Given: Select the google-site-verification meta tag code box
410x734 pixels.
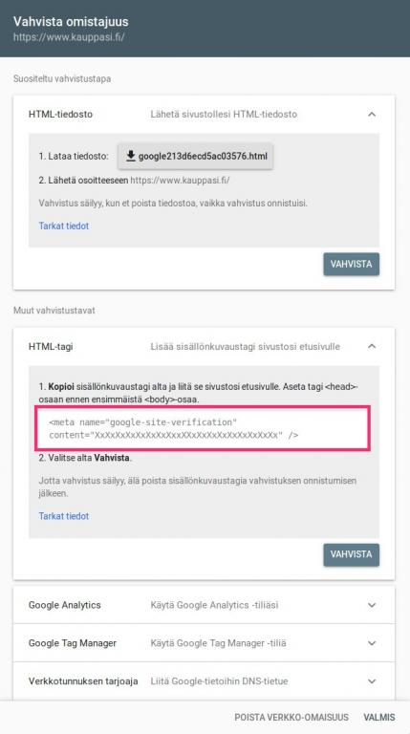Looking at the screenshot, I should [x=205, y=428].
